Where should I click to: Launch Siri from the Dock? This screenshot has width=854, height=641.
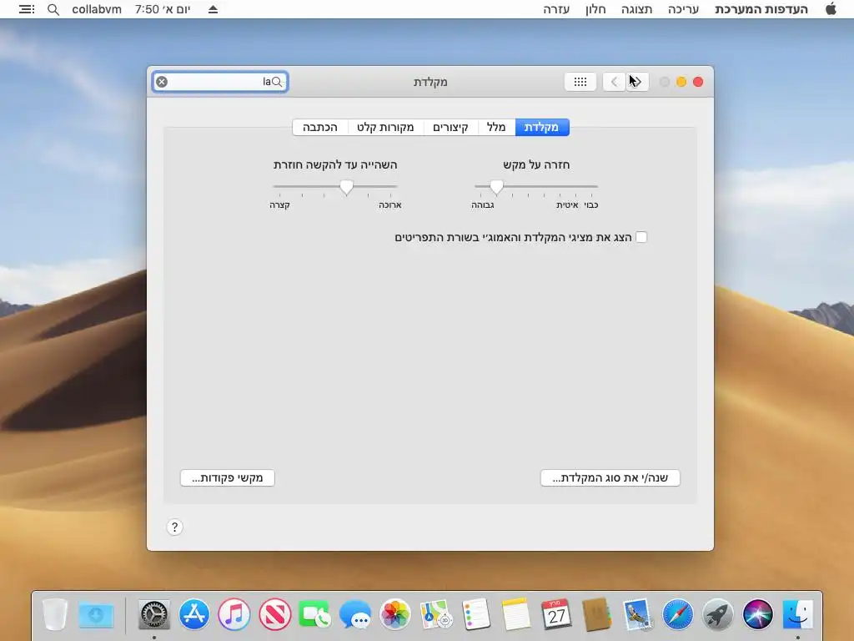tap(757, 614)
